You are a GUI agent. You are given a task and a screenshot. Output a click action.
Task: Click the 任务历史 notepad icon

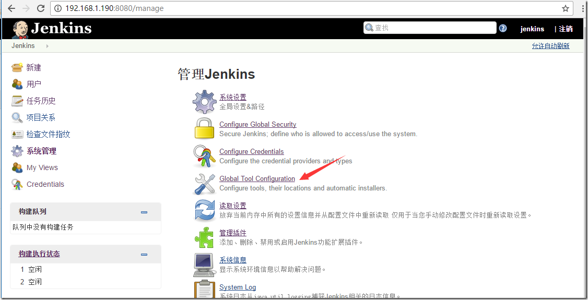(17, 101)
